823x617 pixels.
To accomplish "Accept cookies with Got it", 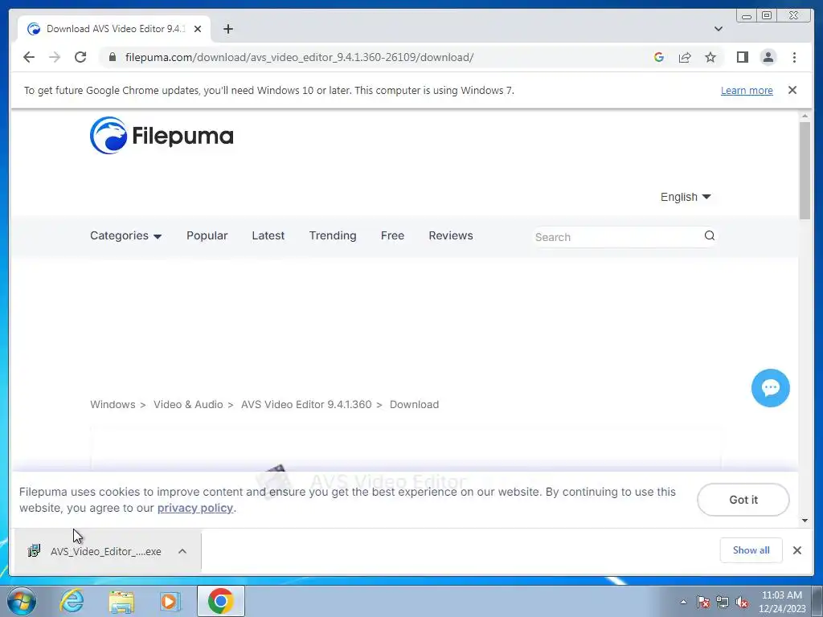I will 743,500.
